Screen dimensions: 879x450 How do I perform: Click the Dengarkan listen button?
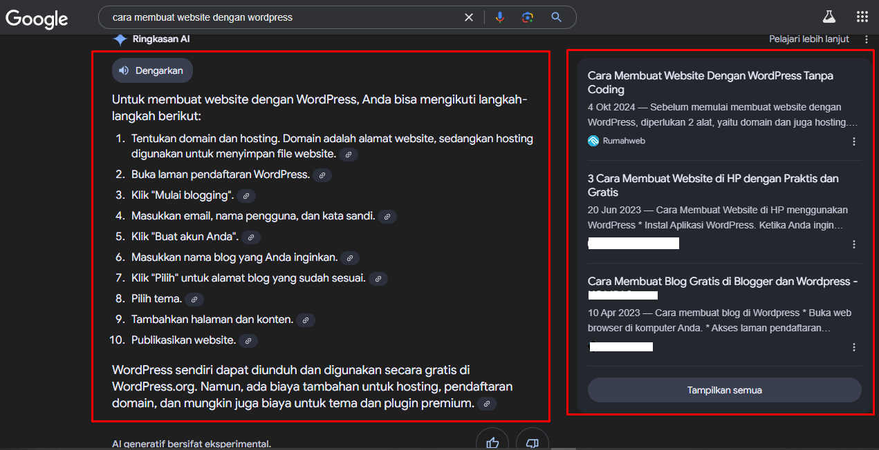[152, 70]
